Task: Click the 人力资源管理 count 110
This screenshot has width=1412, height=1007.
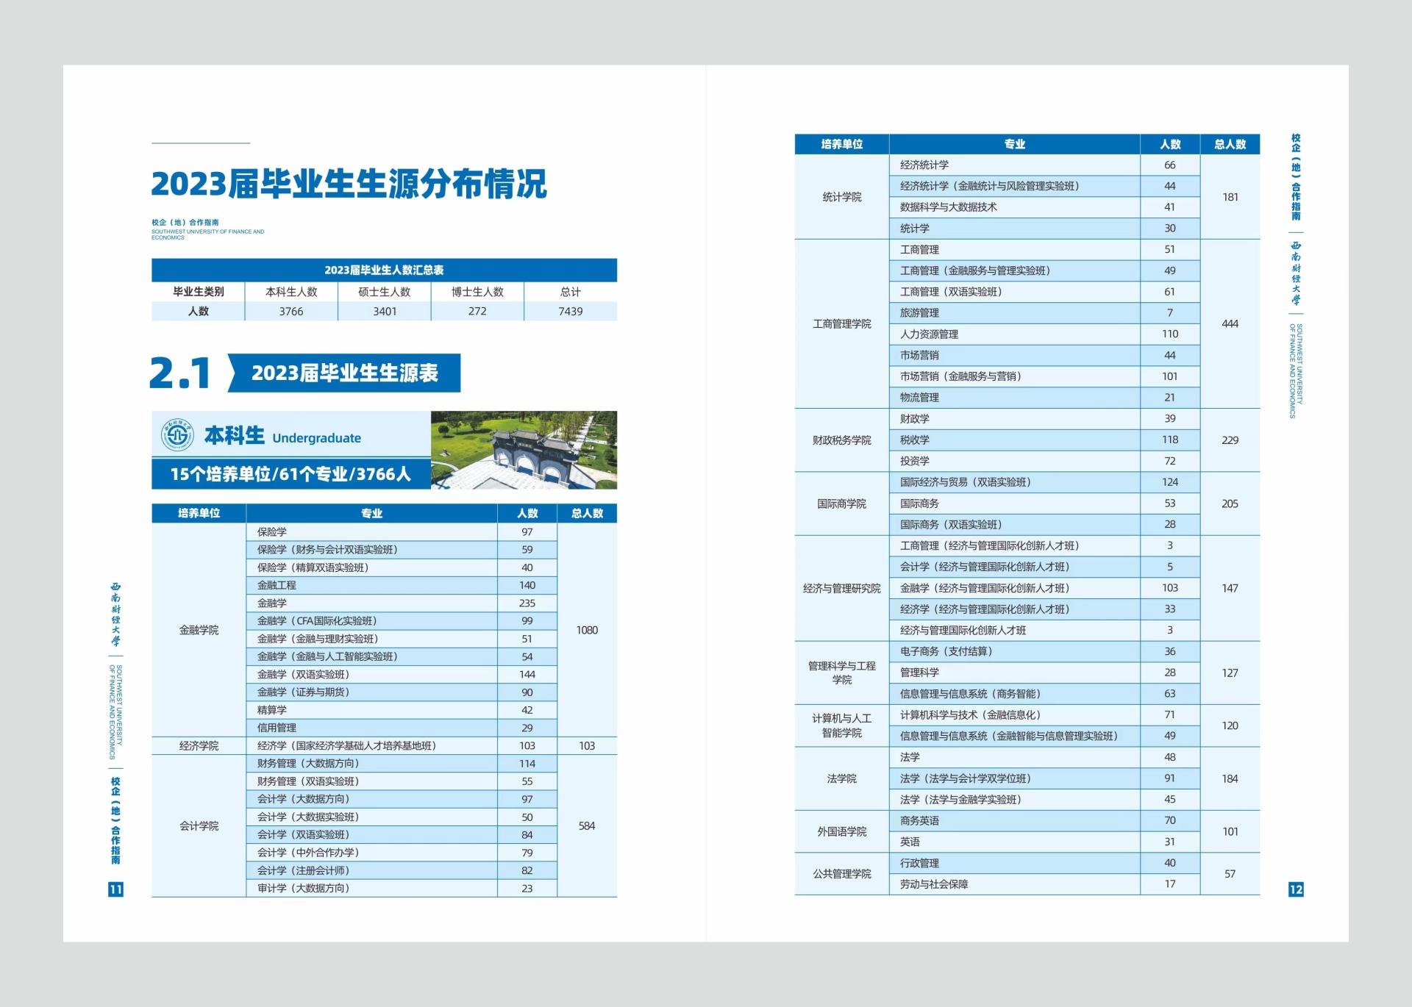Action: click(1170, 334)
